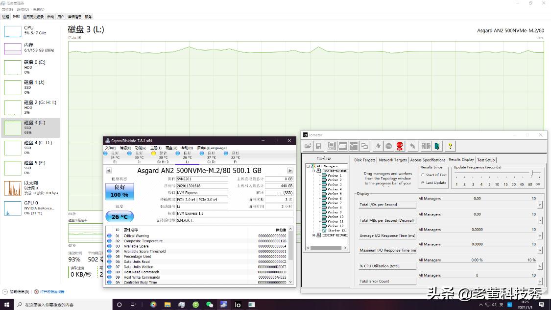Viewport: 551px width, 310px height.
Task: Select the Start of Test radio button
Action: [423, 175]
